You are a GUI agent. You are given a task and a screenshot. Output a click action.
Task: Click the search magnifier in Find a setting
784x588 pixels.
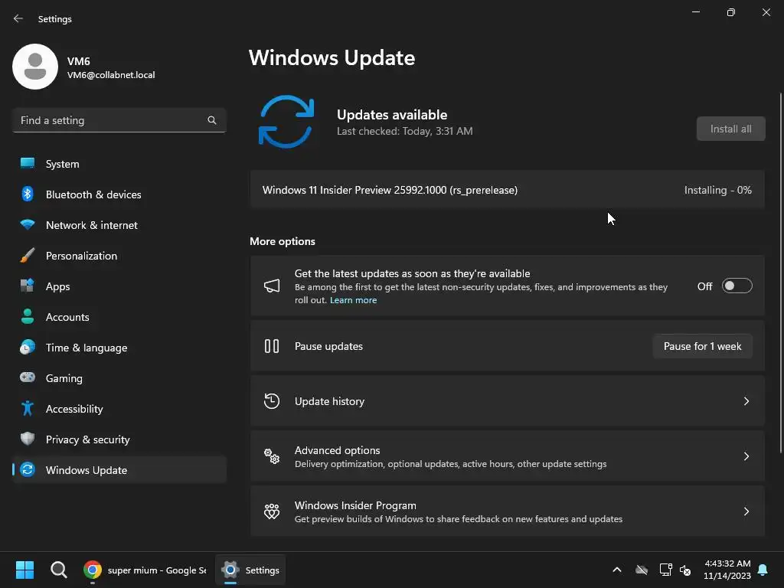coord(212,120)
